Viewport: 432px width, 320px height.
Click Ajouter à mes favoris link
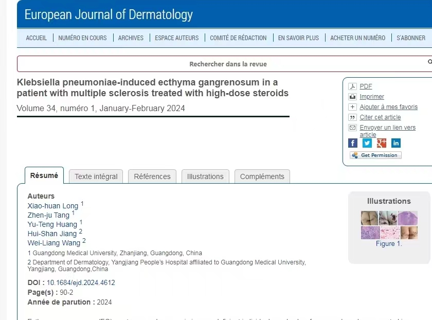tap(388, 107)
